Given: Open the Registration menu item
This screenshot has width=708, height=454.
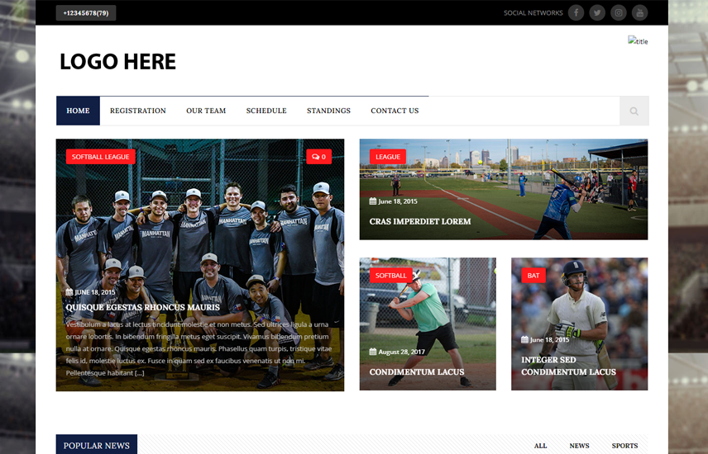Looking at the screenshot, I should click(x=138, y=111).
